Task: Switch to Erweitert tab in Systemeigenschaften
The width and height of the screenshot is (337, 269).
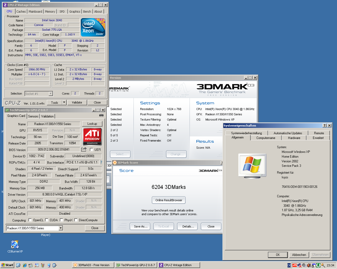Action: tap(318, 138)
